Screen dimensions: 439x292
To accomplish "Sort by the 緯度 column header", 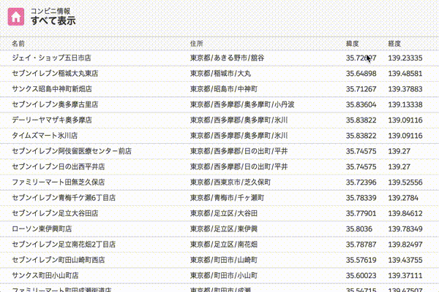I will pyautogui.click(x=353, y=44).
